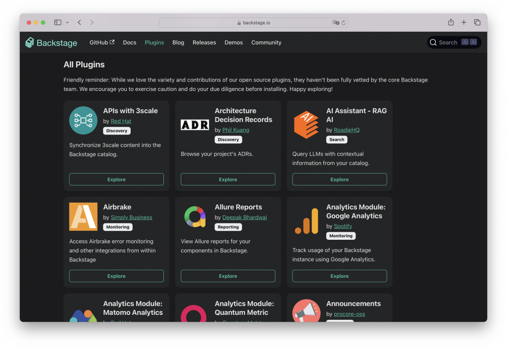This screenshot has height=348, width=507.
Task: Open the RoadieHQ author link
Action: (x=347, y=130)
